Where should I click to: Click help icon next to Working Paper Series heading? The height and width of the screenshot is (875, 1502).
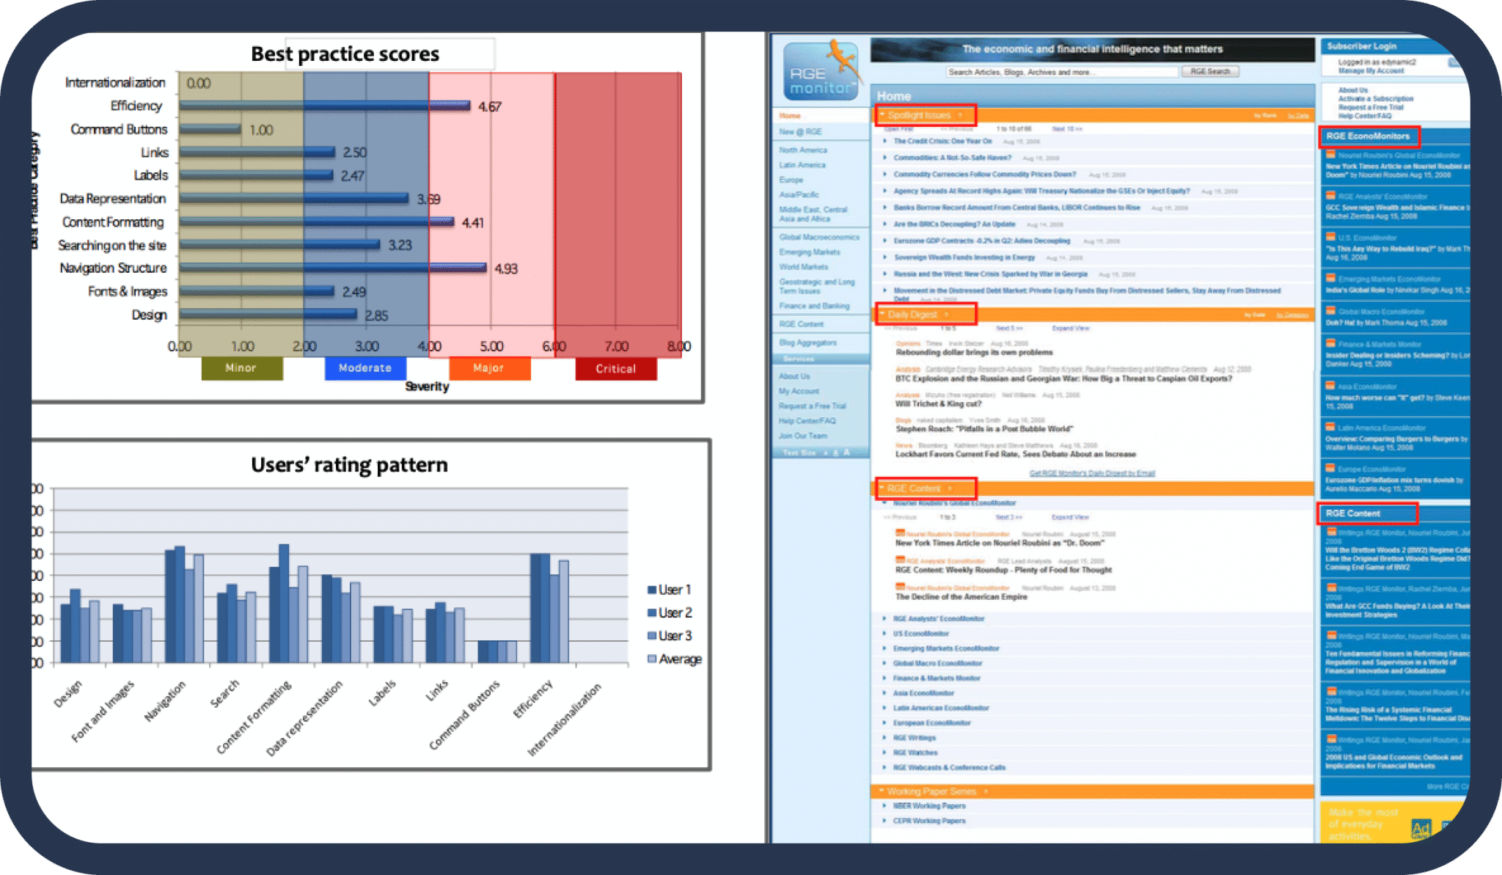(986, 791)
